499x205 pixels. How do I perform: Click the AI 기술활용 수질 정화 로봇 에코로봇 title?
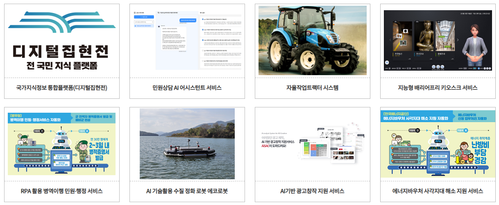click(187, 191)
